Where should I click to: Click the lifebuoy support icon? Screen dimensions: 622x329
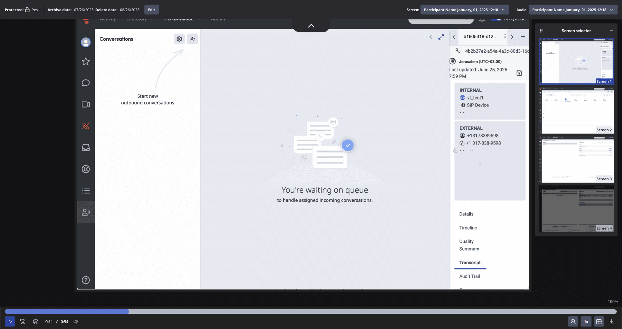point(86,169)
